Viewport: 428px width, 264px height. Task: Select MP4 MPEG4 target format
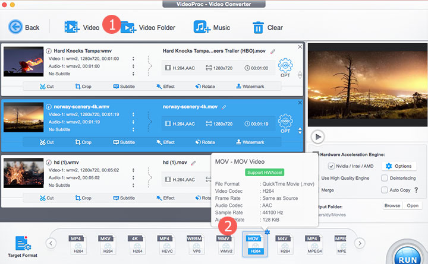pos(314,244)
